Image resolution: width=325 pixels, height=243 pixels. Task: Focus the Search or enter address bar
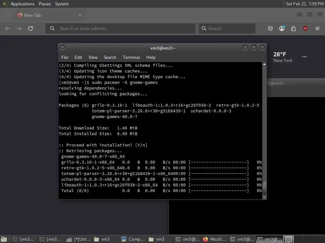120,28
